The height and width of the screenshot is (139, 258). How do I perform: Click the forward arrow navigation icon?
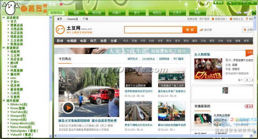246,13
